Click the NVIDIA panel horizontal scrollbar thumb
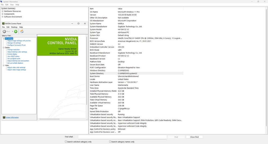Viewport: 268px width, 144px height. (x=50, y=119)
